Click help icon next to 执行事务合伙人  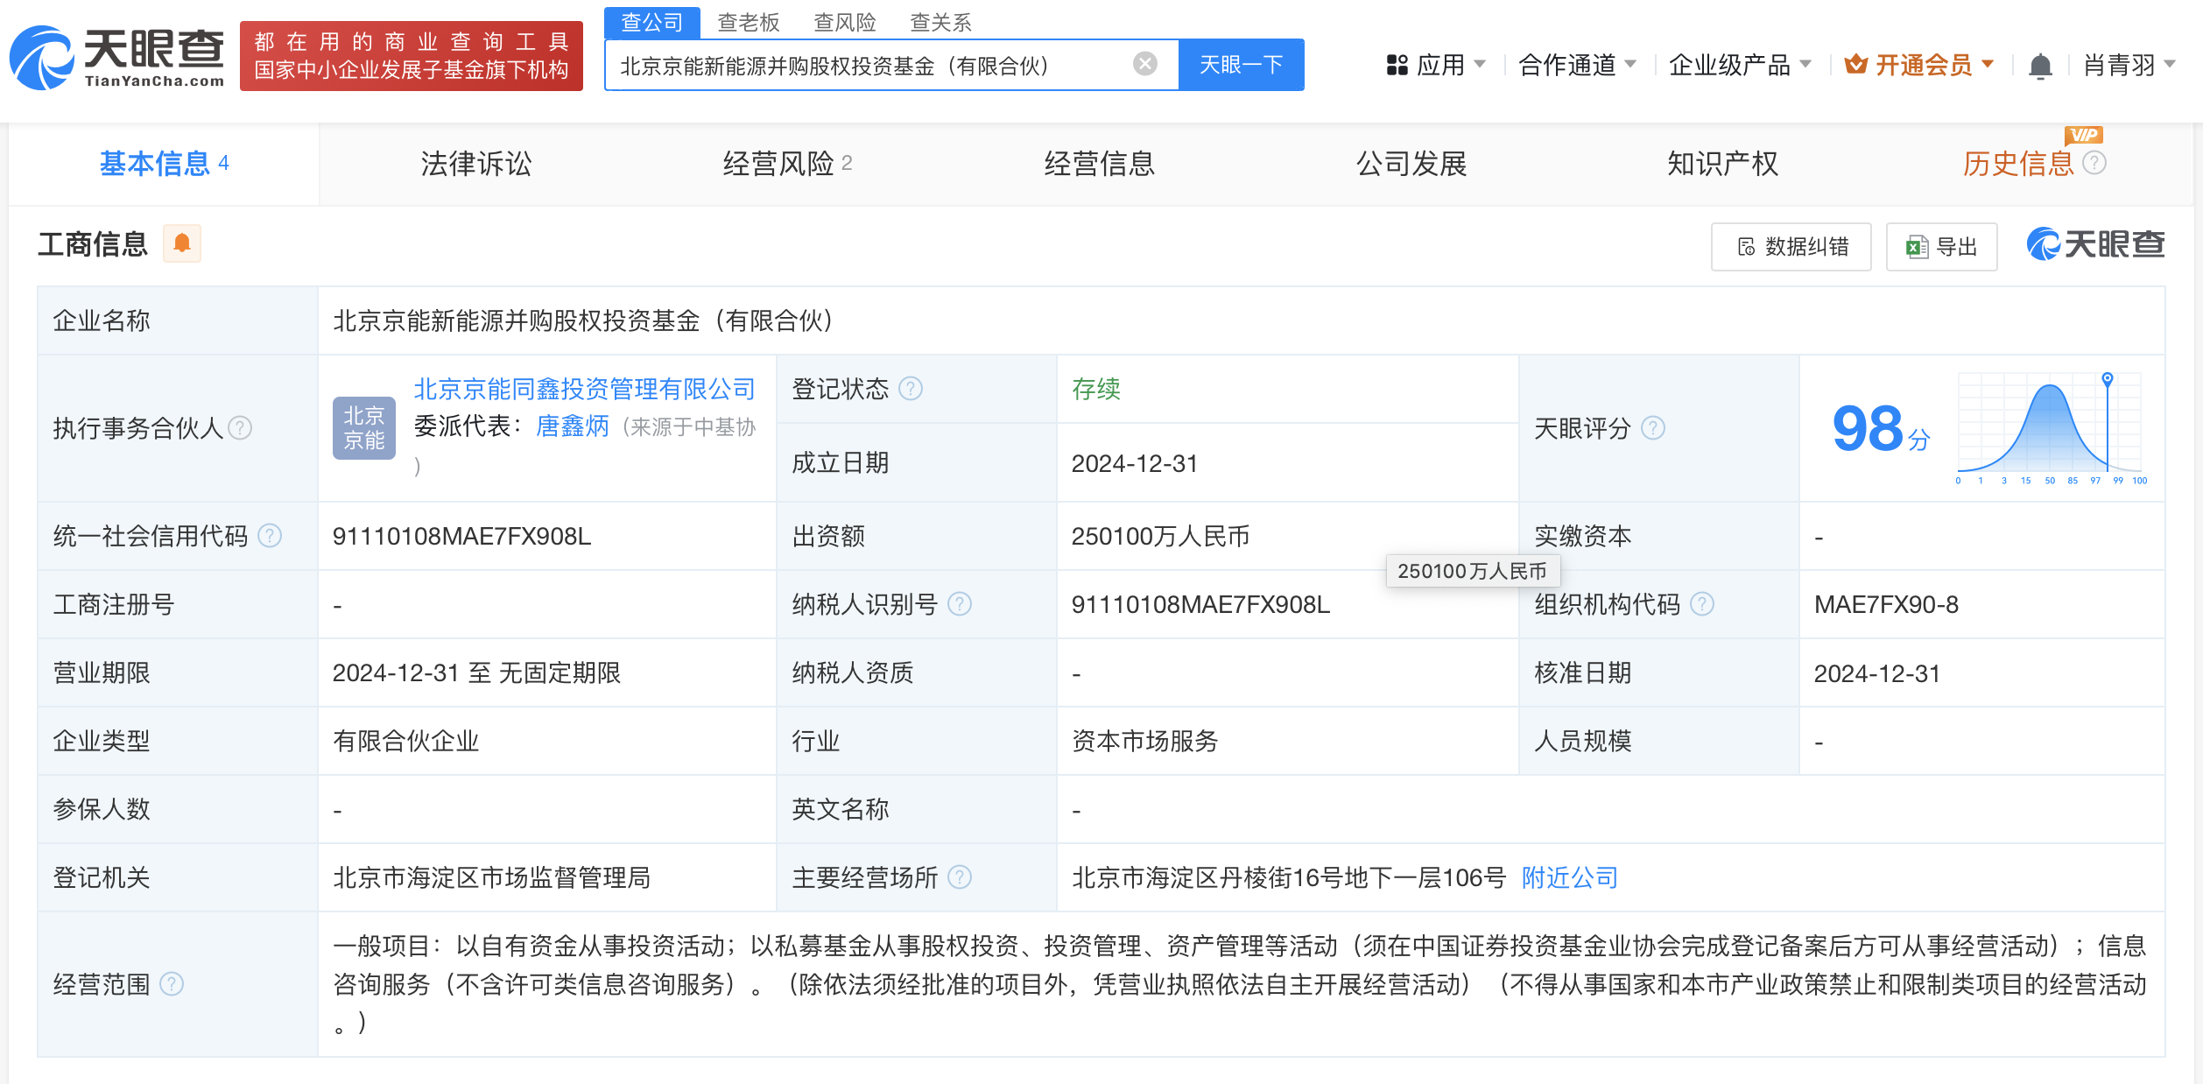click(x=240, y=428)
